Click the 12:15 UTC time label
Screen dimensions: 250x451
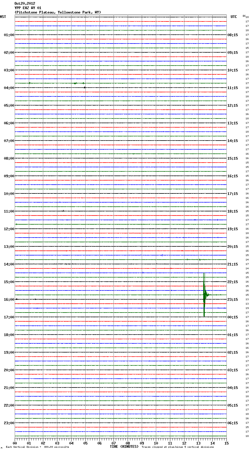(233, 106)
